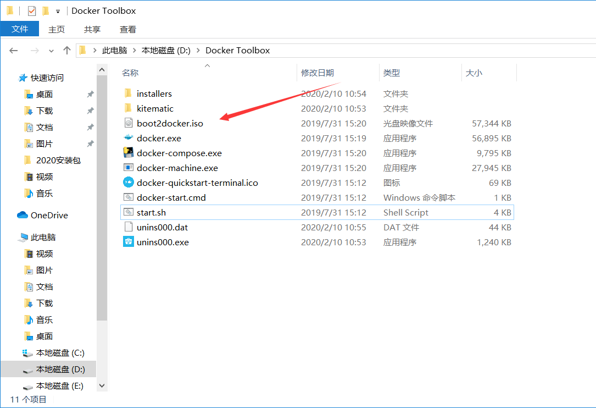
Task: Select 音乐 in quick access list
Action: coord(44,194)
